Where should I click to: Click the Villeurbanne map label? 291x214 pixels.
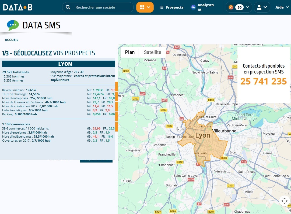[x=224, y=131]
